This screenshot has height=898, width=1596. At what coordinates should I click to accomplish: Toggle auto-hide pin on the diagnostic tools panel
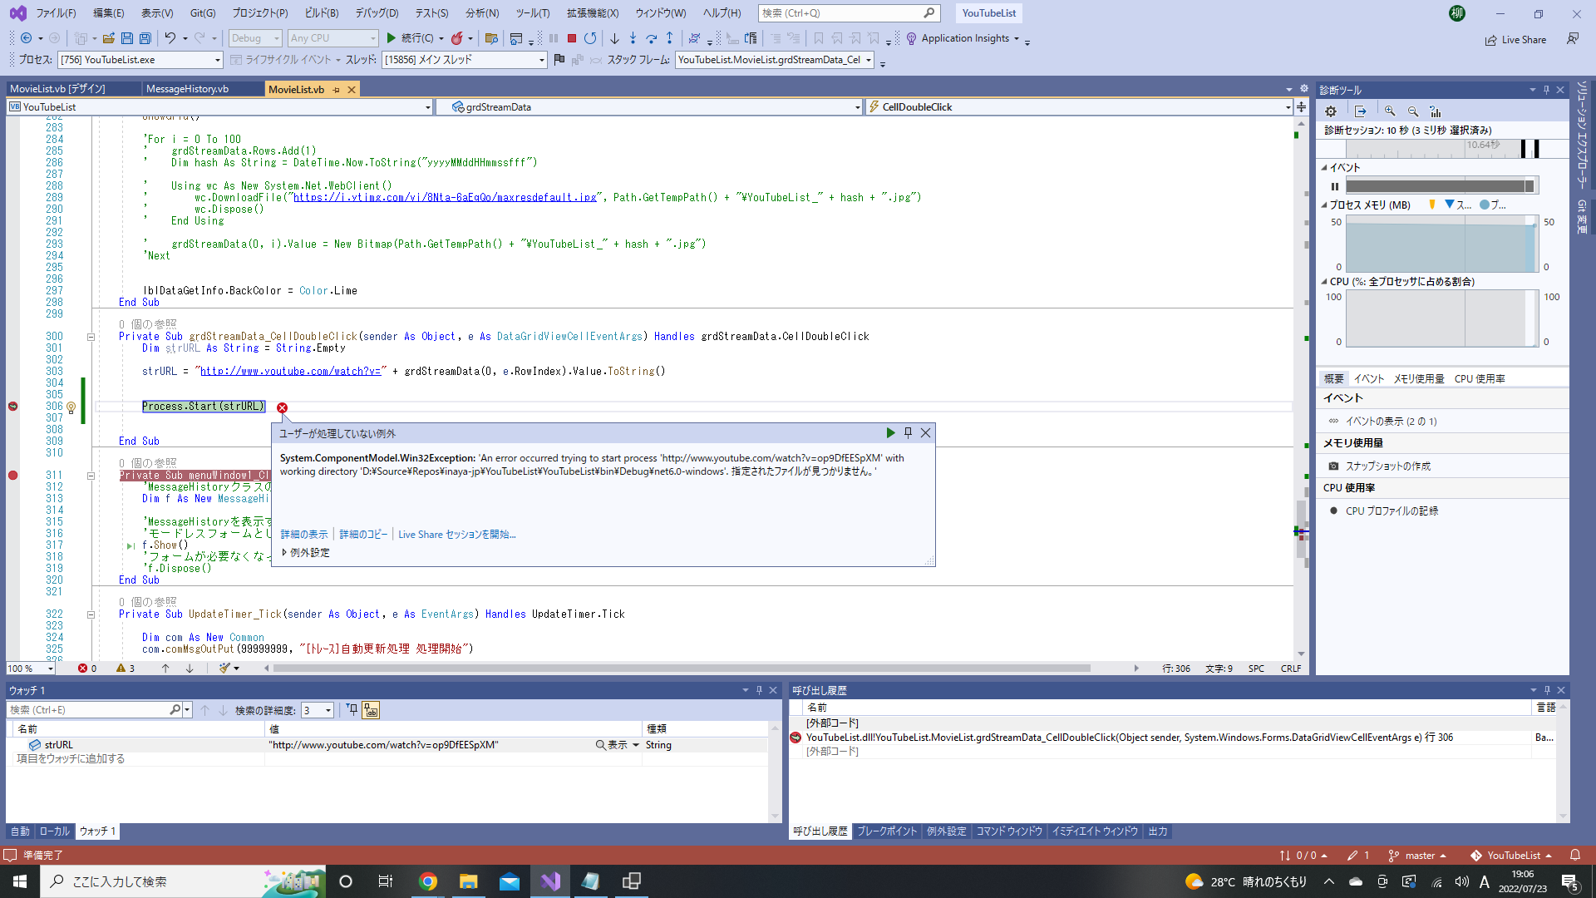1546,90
